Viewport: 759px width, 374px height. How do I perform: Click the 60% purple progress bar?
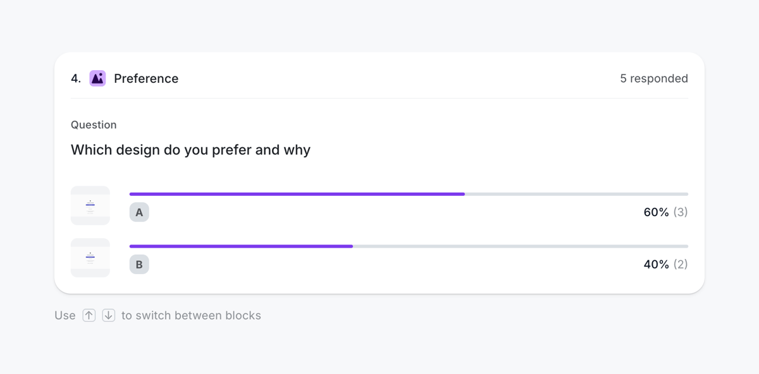pyautogui.click(x=297, y=194)
